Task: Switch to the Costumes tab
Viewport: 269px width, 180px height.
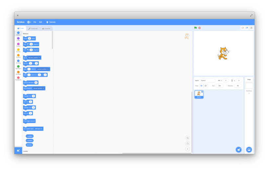Action: [x=33, y=29]
